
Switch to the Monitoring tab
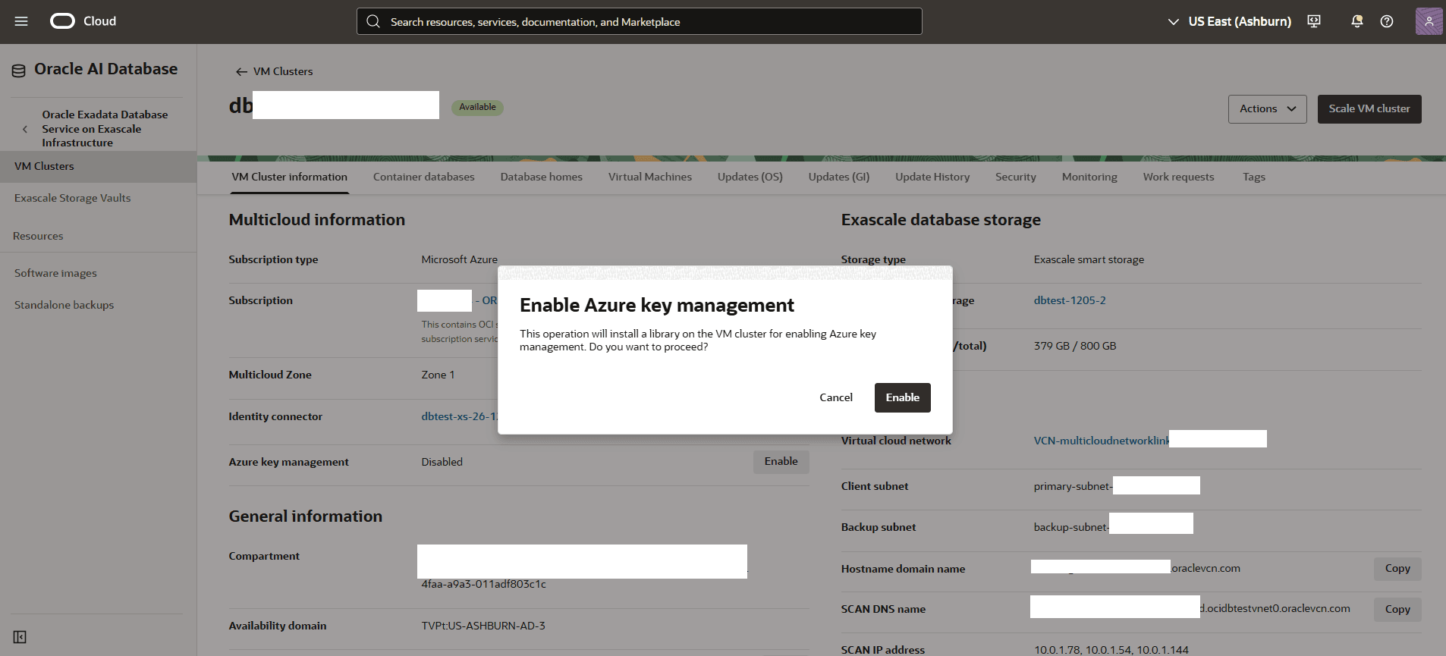tap(1089, 177)
